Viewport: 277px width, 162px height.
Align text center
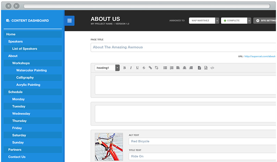(x=185, y=68)
